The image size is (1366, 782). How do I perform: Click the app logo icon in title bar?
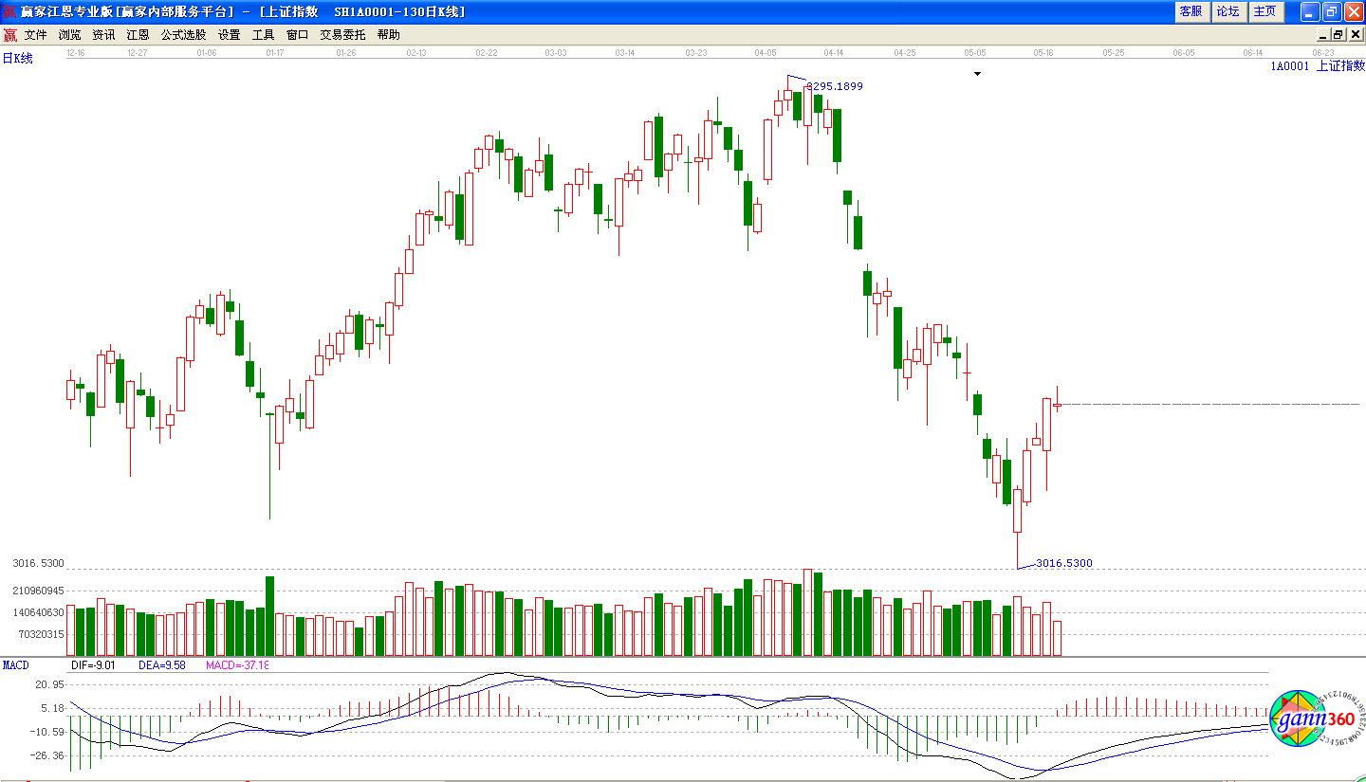(x=10, y=11)
